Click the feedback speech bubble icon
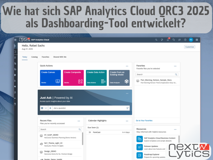 pyautogui.click(x=179, y=40)
